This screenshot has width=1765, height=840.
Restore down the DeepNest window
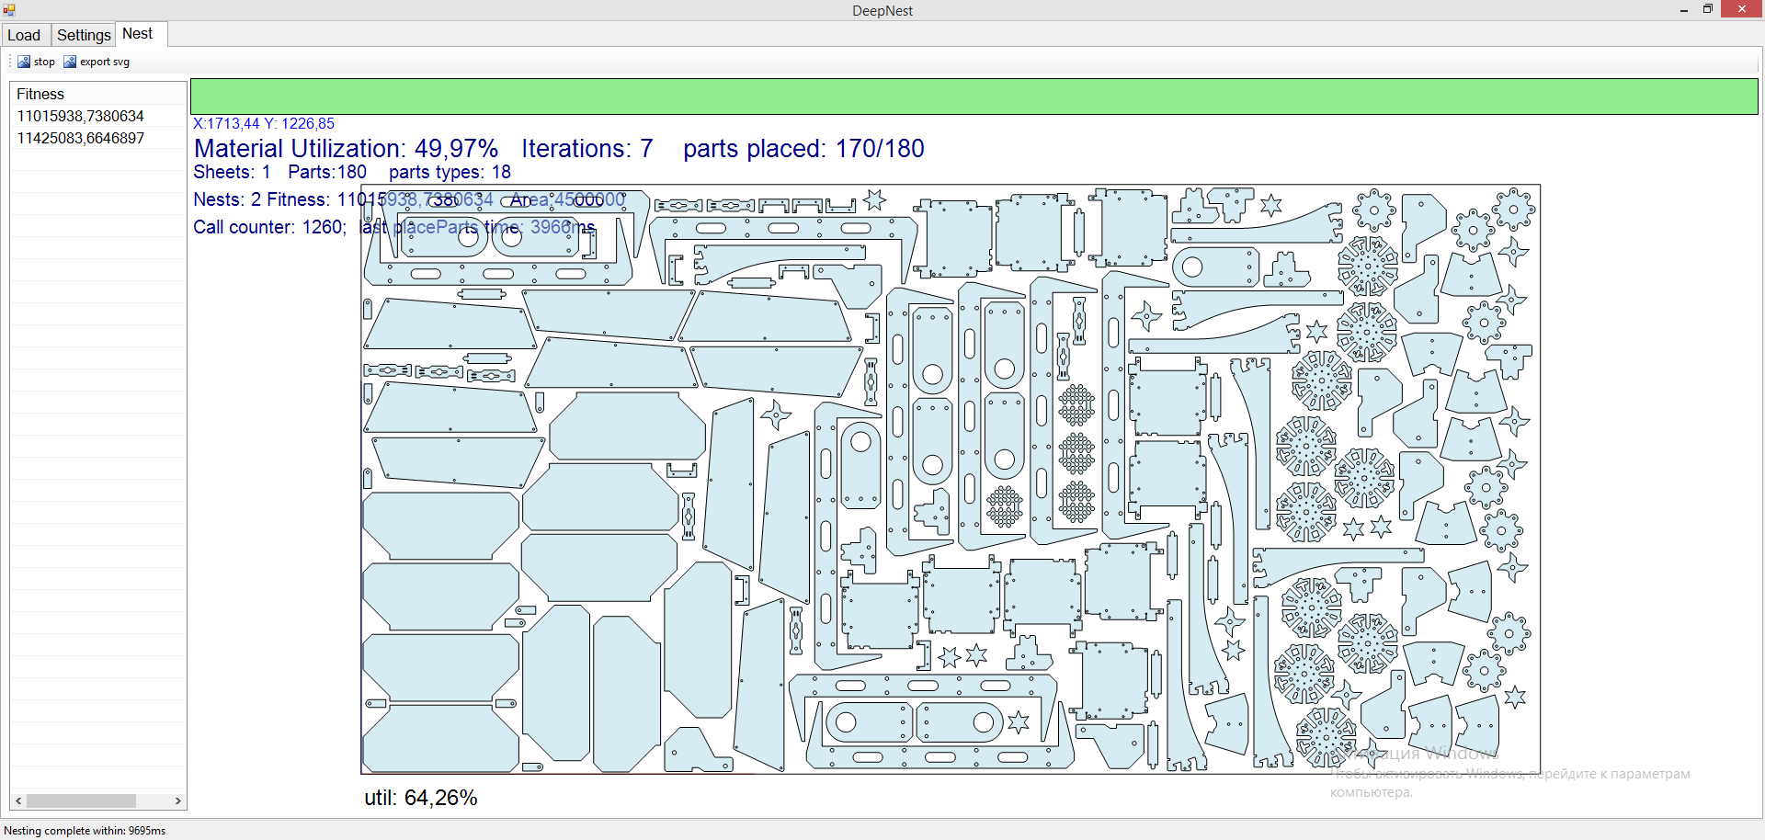[1708, 9]
